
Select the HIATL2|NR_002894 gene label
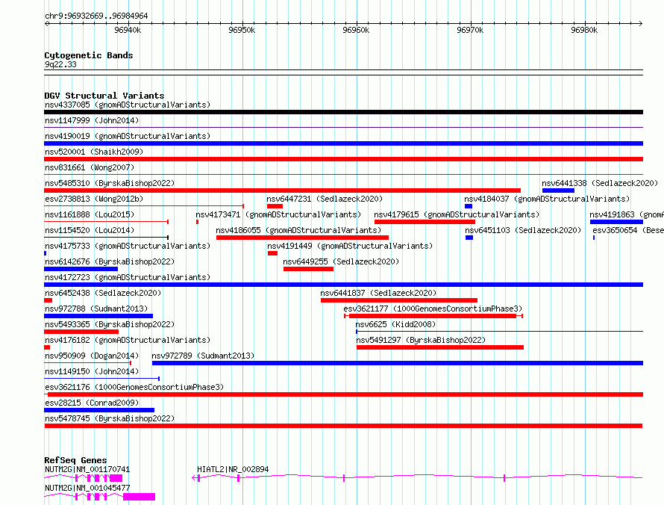(x=233, y=469)
